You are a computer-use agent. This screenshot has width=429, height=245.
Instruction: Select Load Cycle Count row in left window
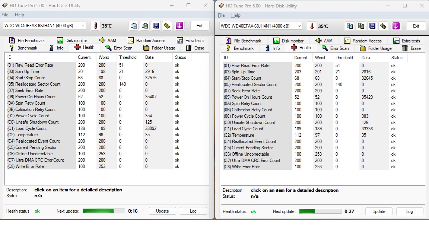click(x=98, y=128)
